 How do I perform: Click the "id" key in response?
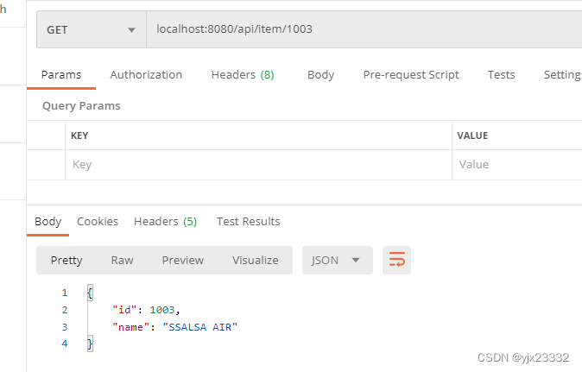point(124,310)
